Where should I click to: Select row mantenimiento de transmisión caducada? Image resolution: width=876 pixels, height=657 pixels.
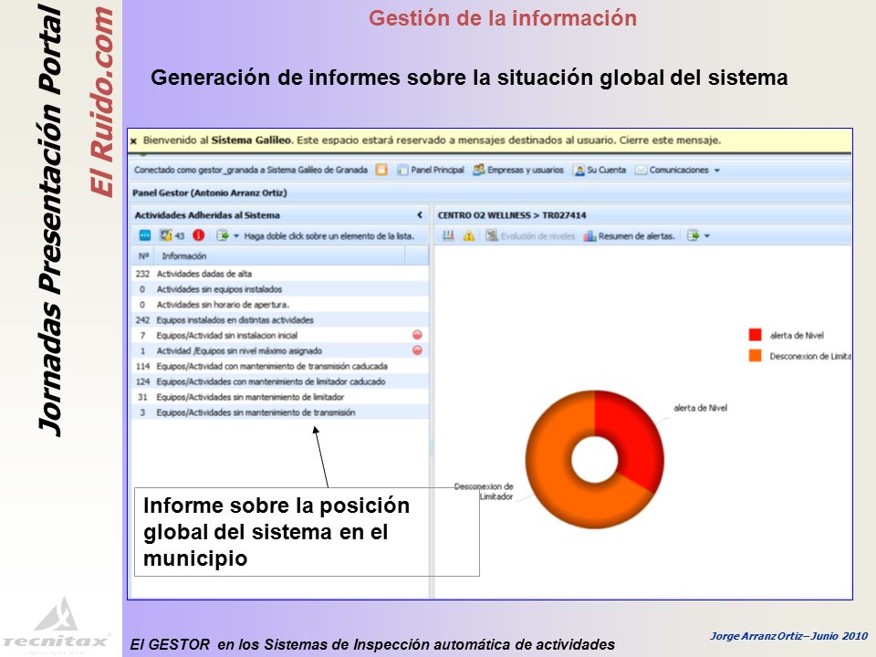tap(280, 367)
